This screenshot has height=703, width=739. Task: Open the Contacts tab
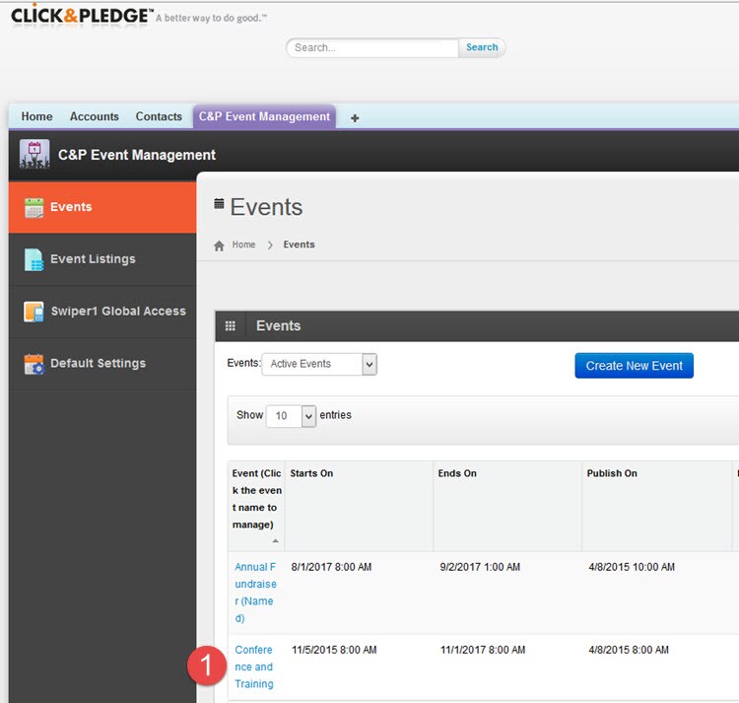[159, 116]
